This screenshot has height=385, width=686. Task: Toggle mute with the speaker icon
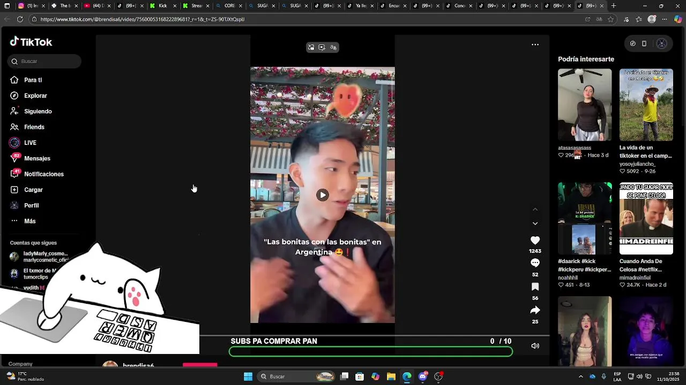pos(535,346)
